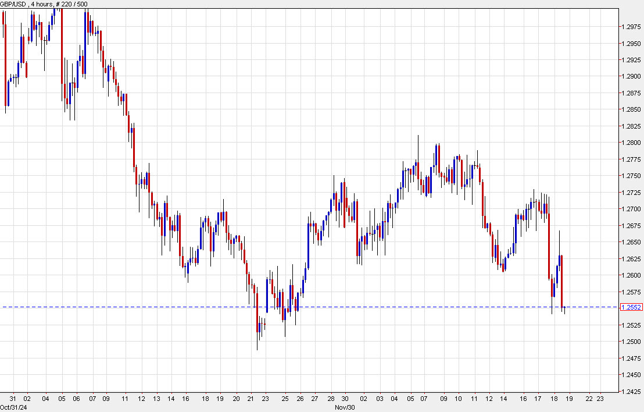644x412 pixels.
Task: Click the 4 hours timeframe text
Action: coord(41,3)
